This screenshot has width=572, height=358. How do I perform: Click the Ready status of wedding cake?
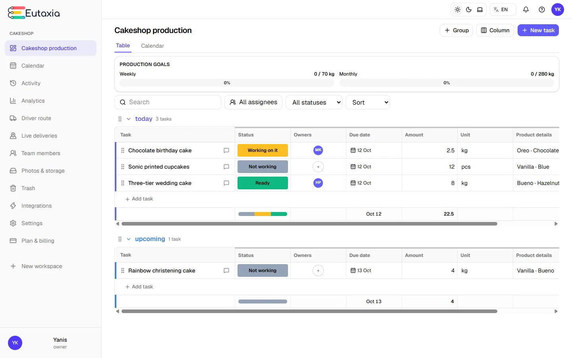263,183
